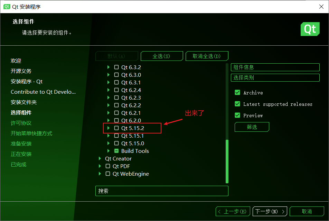329x221 pixels.
Task: Toggle the Build Tools checkbox
Action: 116,151
